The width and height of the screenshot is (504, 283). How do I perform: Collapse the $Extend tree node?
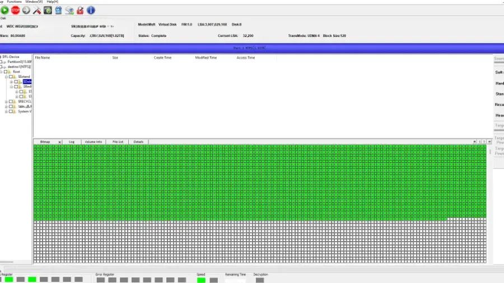pyautogui.click(x=6, y=77)
